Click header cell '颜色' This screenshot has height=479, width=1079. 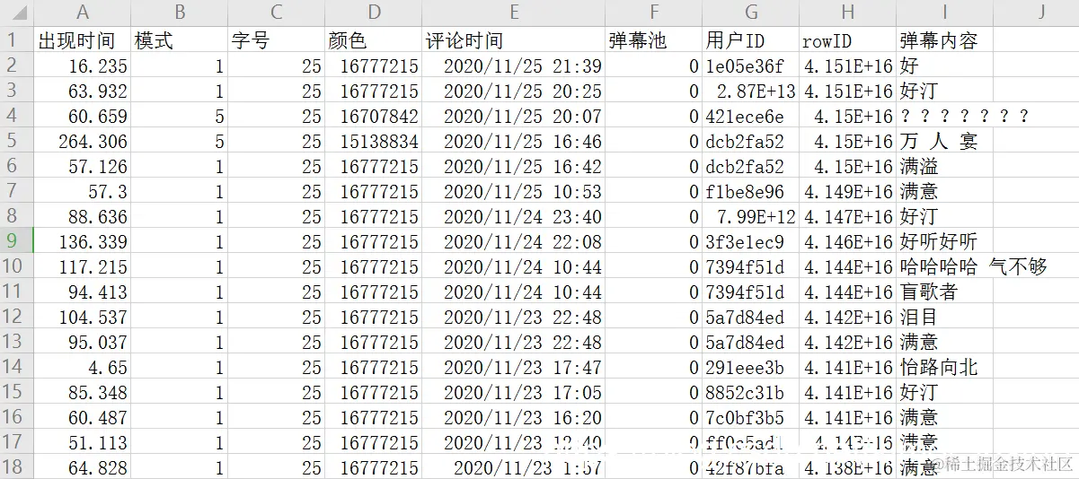[x=374, y=40]
